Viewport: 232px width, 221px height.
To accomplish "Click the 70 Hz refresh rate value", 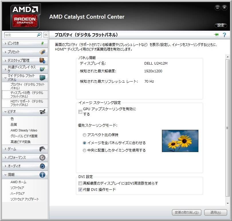I will 149,82.
